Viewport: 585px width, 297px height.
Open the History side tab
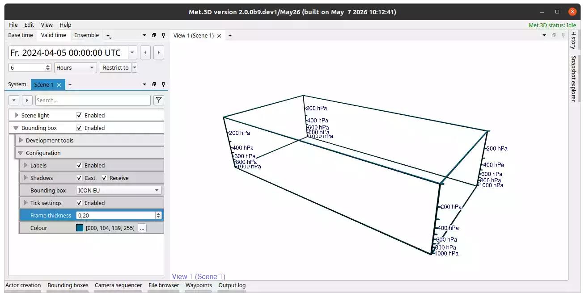pyautogui.click(x=573, y=40)
